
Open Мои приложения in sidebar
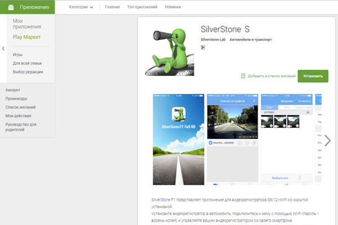click(x=26, y=24)
